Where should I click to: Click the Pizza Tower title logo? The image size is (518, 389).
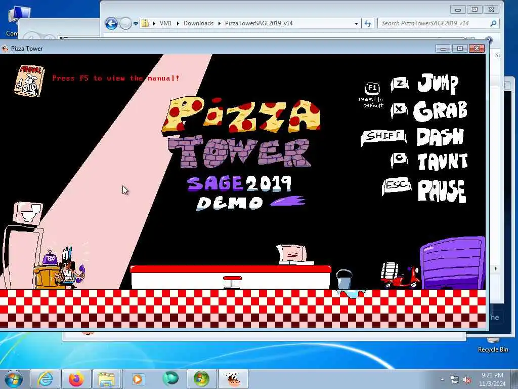(241, 132)
